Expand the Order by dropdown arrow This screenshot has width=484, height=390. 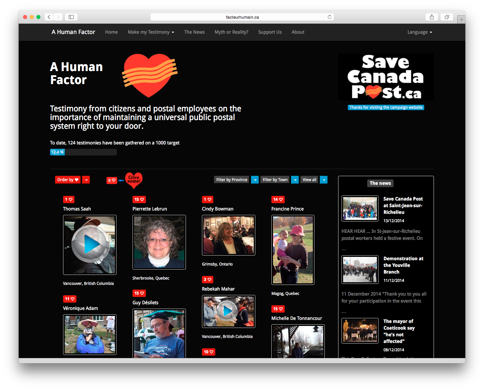(x=86, y=180)
